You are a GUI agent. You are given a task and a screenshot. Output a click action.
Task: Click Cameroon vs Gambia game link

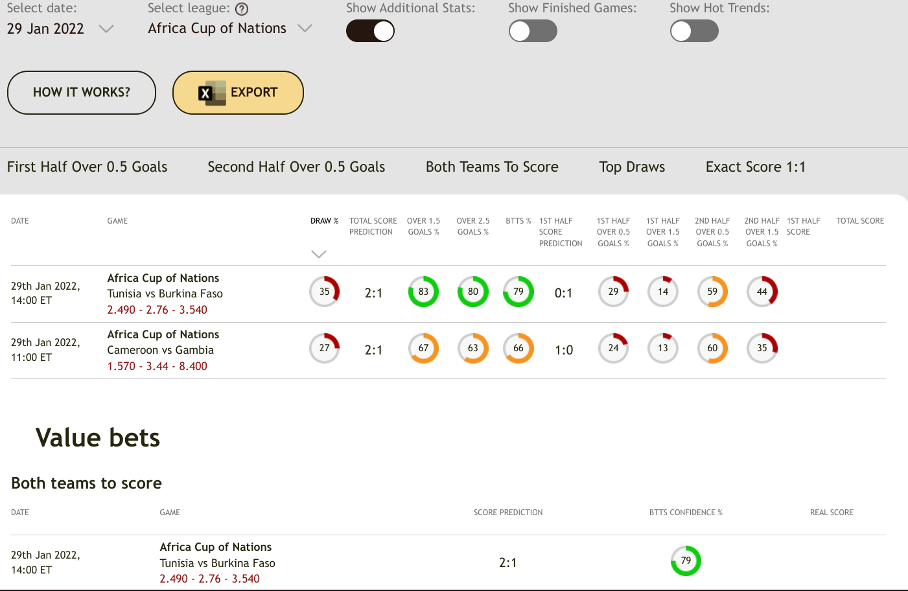[160, 350]
